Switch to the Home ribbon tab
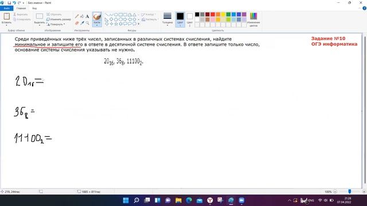The height and width of the screenshot is (206, 367). pos(21,8)
